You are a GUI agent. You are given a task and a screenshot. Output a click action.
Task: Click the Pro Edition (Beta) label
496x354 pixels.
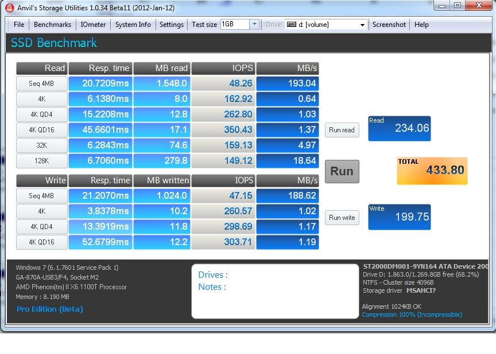(50, 309)
